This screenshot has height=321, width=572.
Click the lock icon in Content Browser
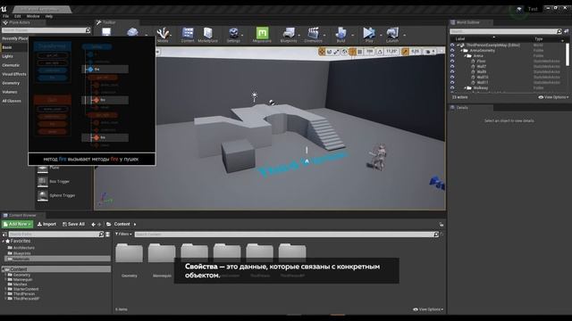coord(442,225)
